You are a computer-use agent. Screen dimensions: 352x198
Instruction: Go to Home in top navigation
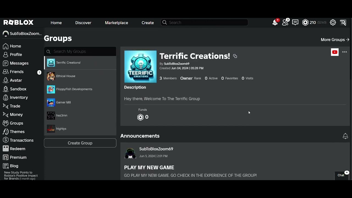(x=56, y=23)
